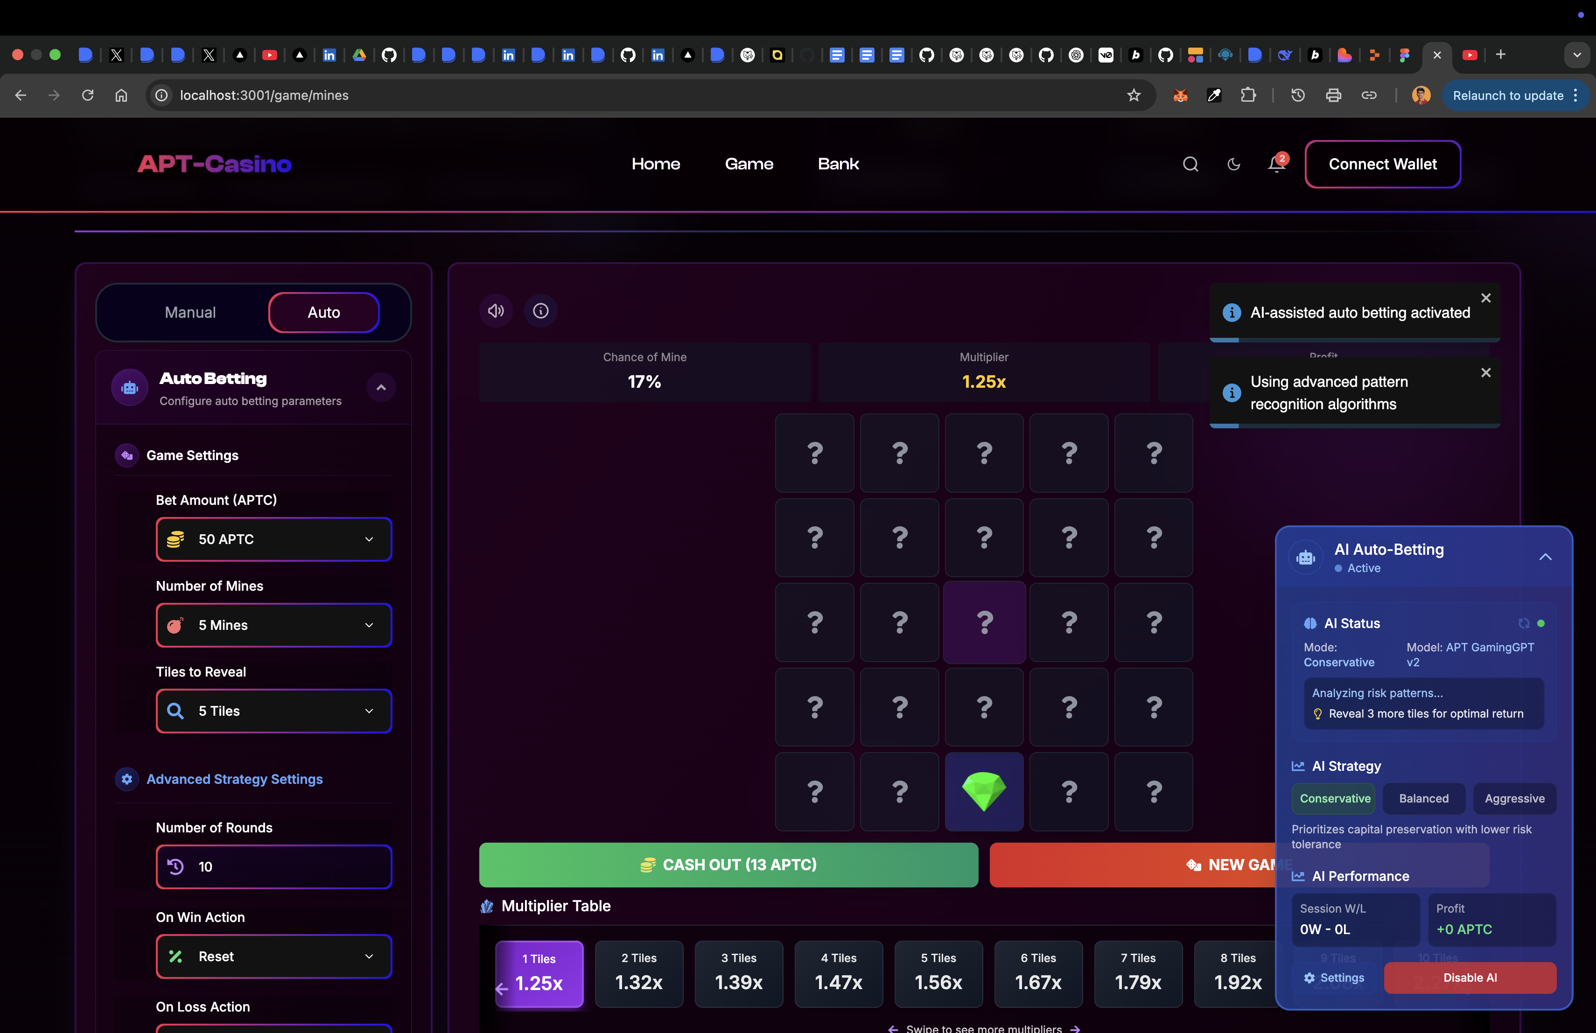Viewport: 1596px width, 1033px height.
Task: Open the Bank menu item
Action: [x=838, y=164]
